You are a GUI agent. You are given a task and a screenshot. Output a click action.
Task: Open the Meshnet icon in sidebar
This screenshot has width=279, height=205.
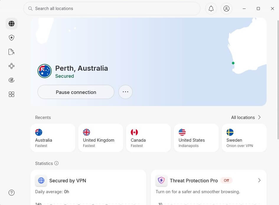pos(12,66)
